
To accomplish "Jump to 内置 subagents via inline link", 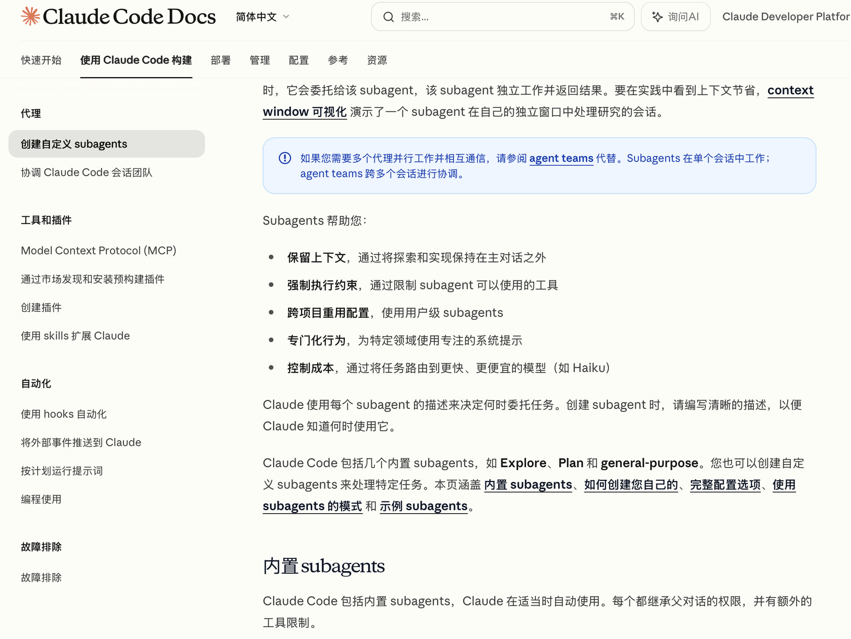I will [x=528, y=484].
